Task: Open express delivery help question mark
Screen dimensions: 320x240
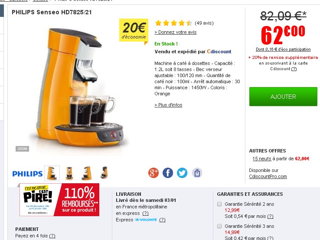Action: tap(146, 213)
